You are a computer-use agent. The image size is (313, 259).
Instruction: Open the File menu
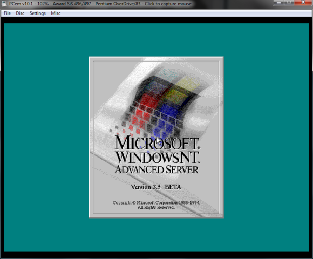point(7,13)
